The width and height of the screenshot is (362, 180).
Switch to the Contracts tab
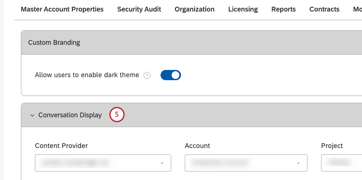(x=325, y=9)
